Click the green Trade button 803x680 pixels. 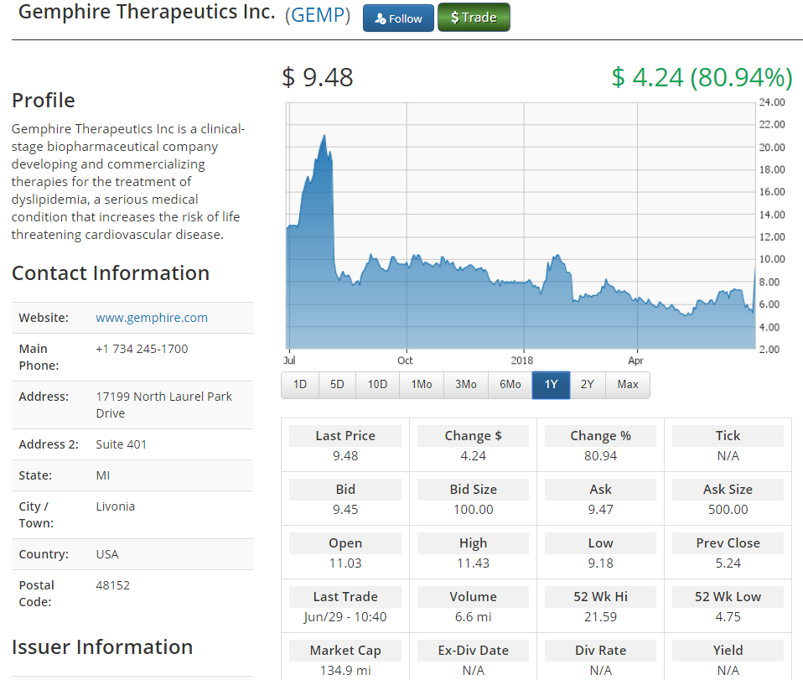pos(474,18)
